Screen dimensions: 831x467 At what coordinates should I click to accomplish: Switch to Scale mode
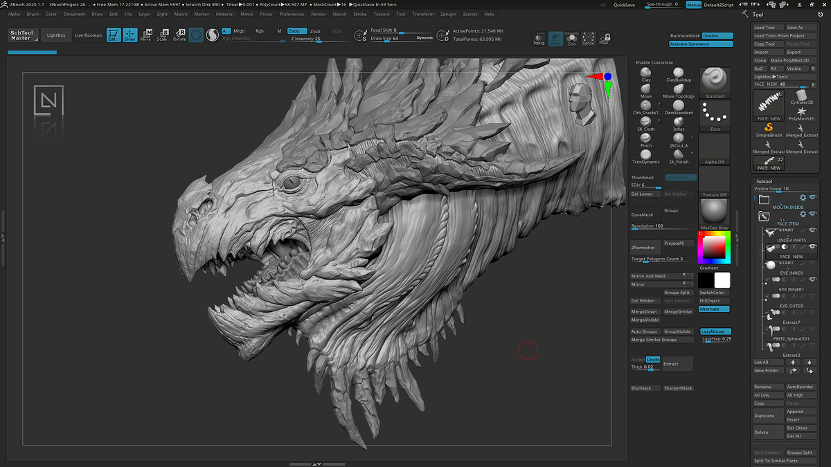tap(162, 35)
